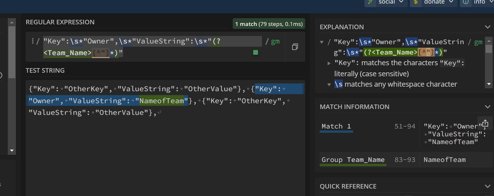Click inside the regular expression field

pyautogui.click(x=153, y=47)
